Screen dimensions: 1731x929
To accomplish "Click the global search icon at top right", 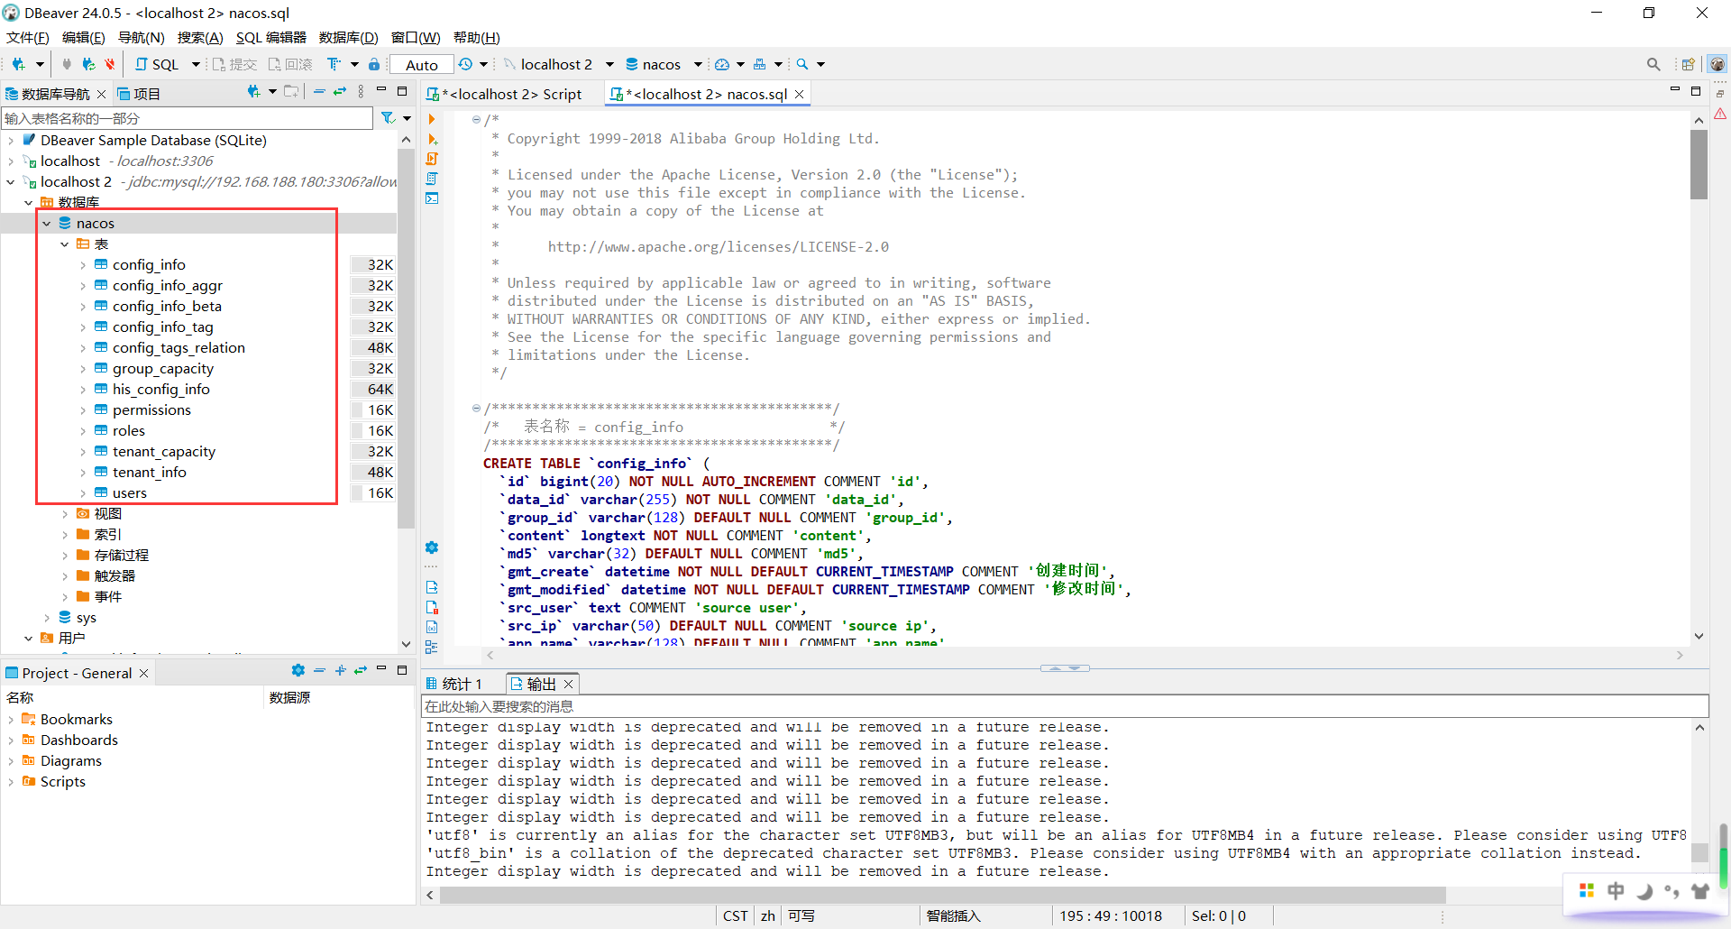I will click(1653, 64).
